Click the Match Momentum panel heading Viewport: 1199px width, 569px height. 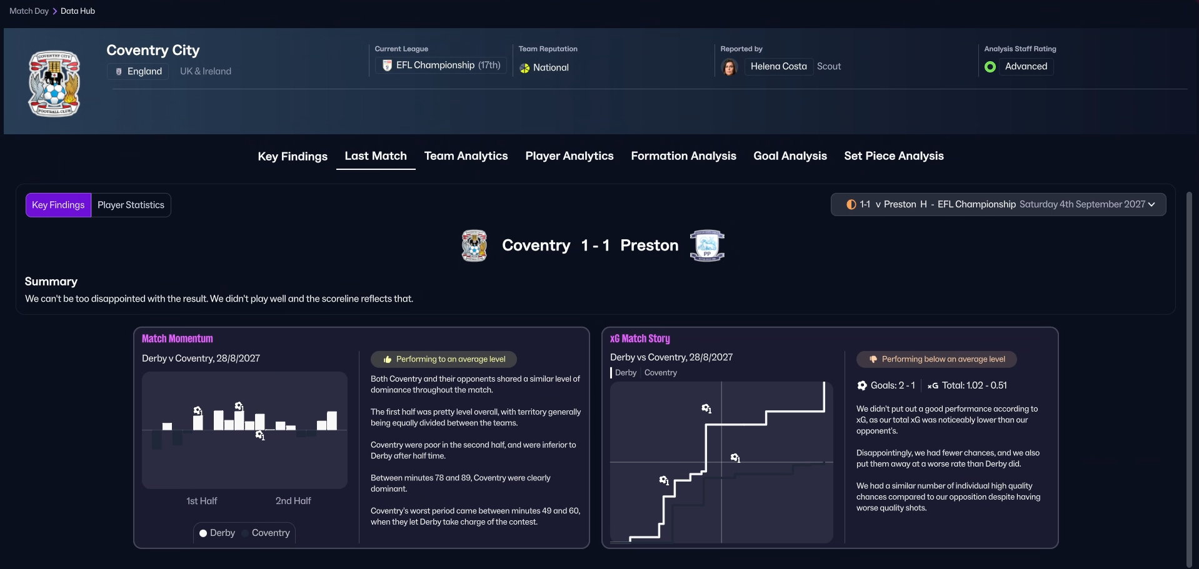(178, 339)
